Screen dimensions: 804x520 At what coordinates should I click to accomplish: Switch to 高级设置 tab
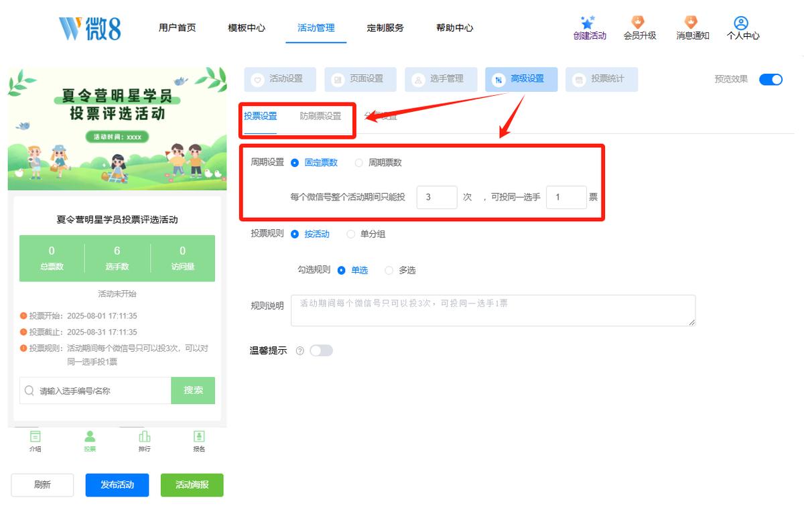[521, 79]
